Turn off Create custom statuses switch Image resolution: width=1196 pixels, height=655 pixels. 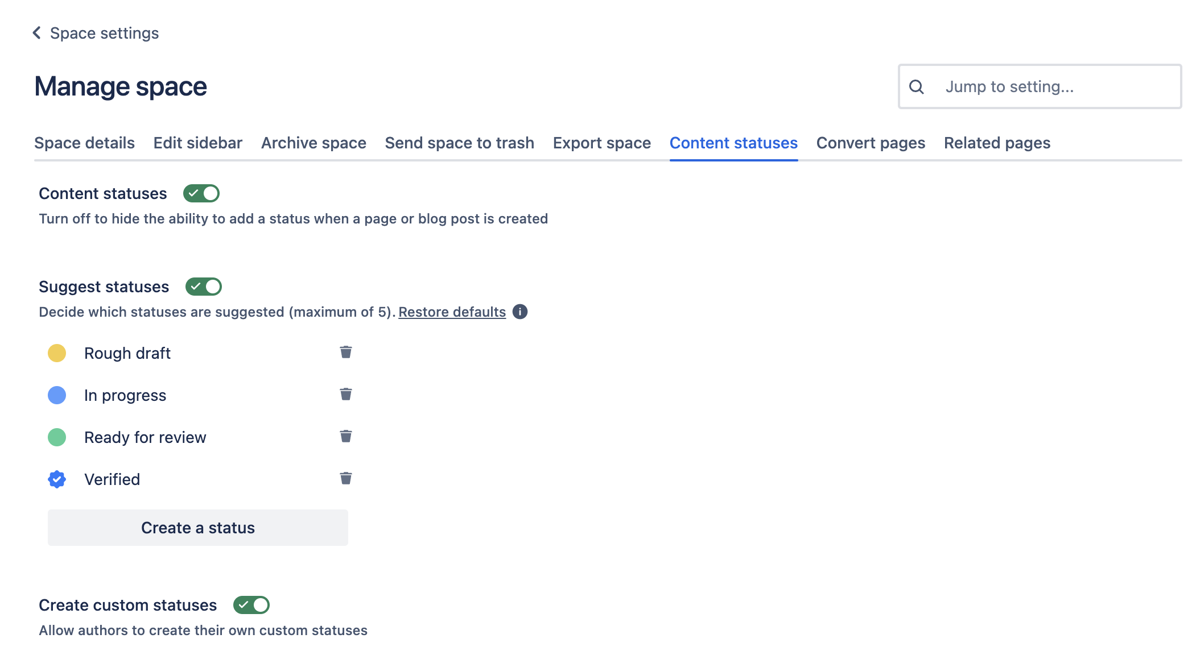[x=251, y=605]
